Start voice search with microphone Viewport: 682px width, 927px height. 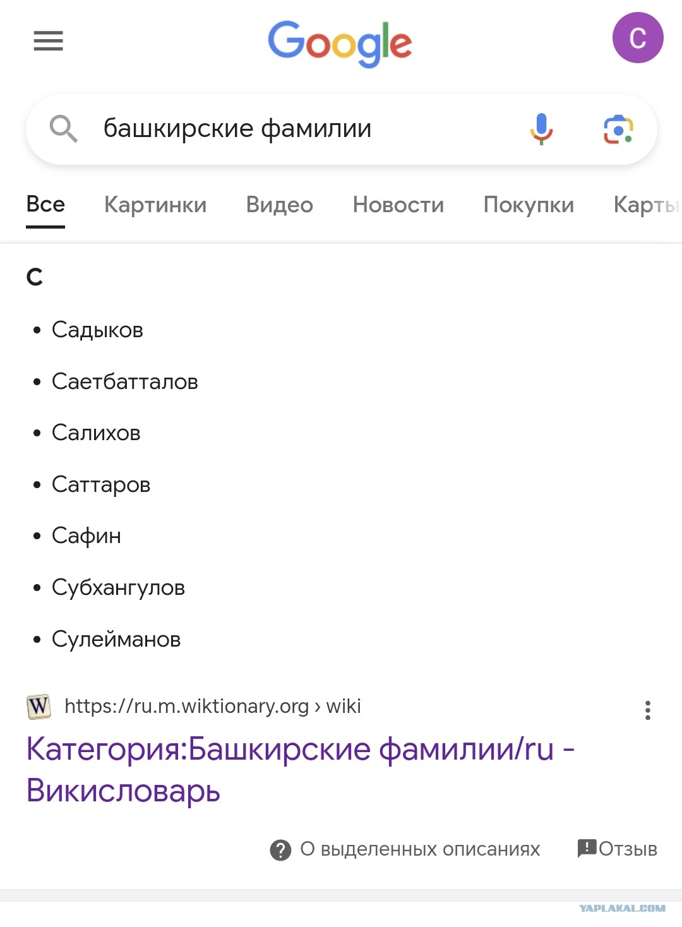[x=541, y=129]
